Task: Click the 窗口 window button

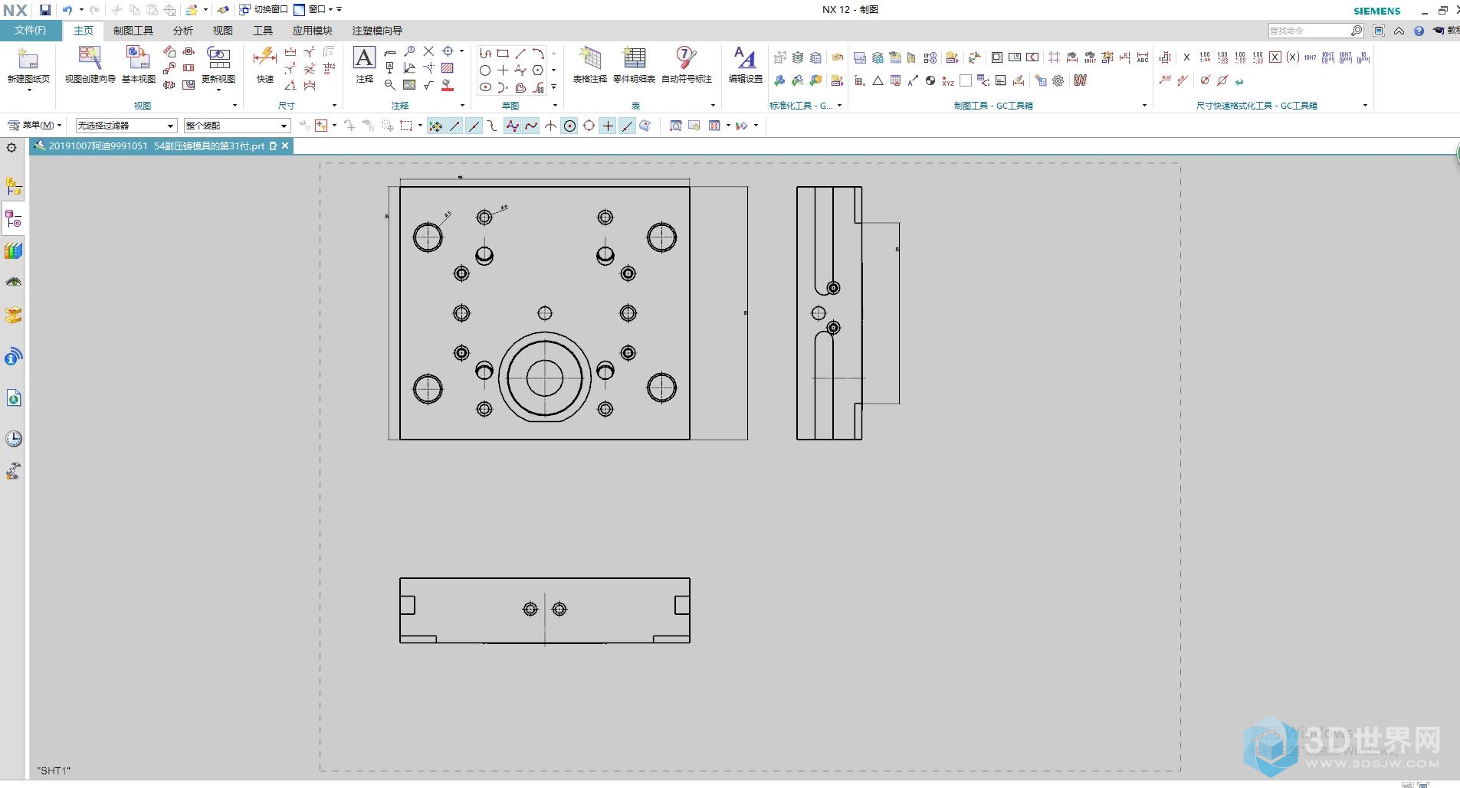Action: pyautogui.click(x=313, y=10)
